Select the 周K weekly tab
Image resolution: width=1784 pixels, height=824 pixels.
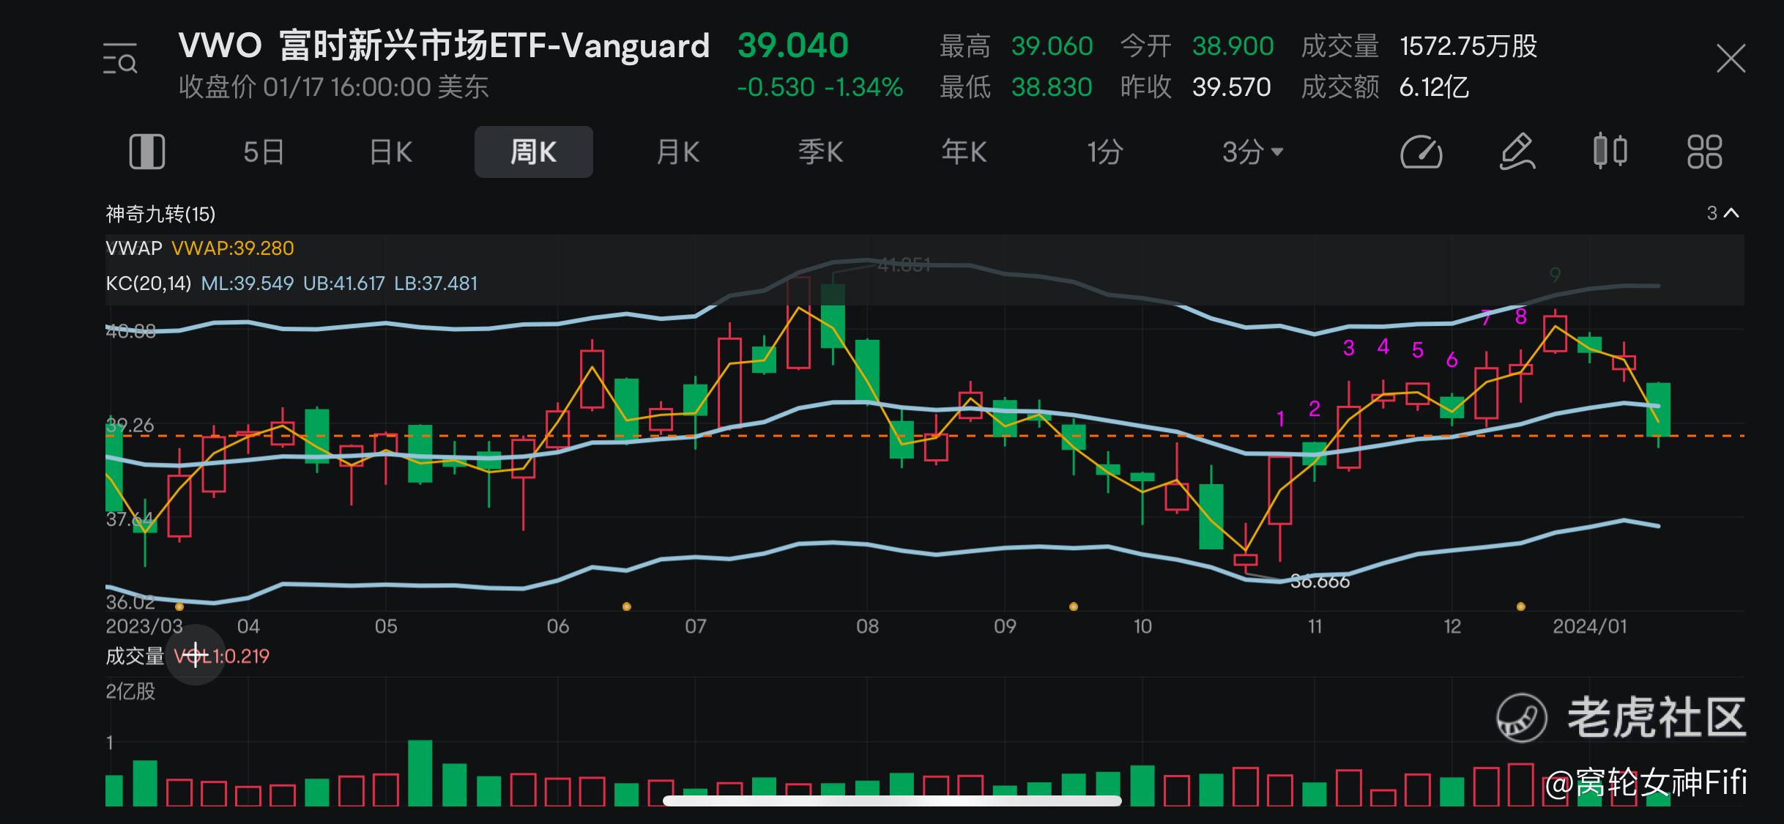click(x=533, y=152)
